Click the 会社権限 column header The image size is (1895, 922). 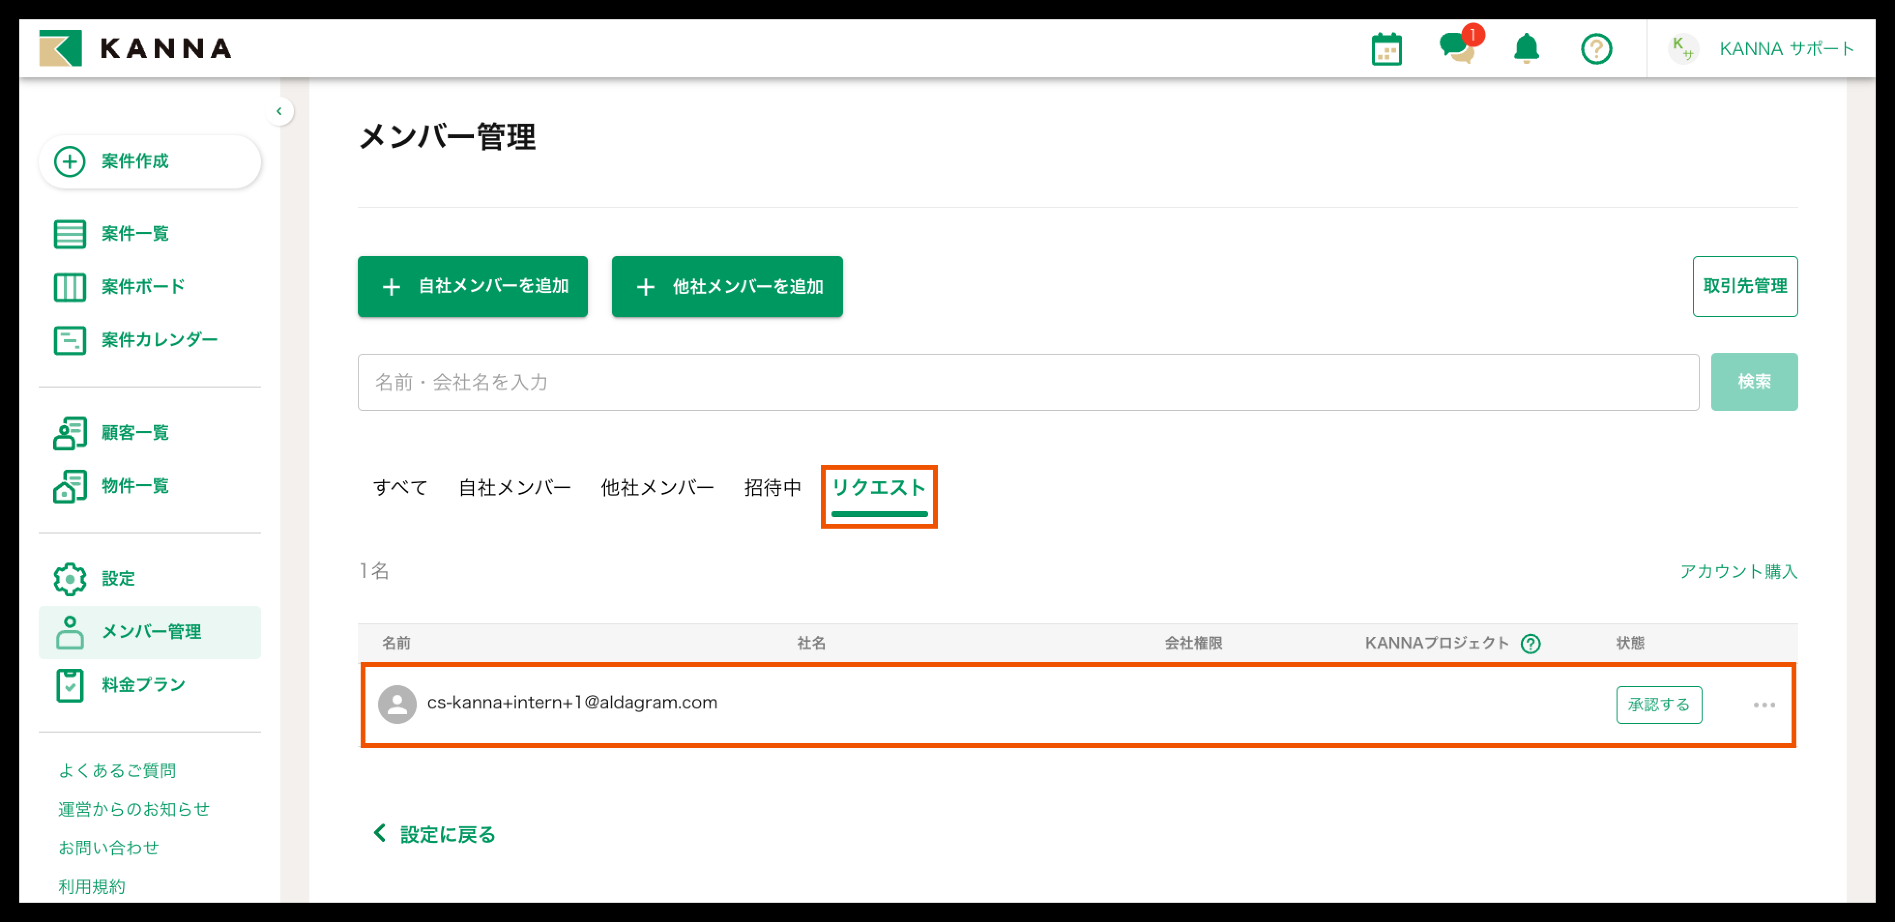click(x=1193, y=643)
